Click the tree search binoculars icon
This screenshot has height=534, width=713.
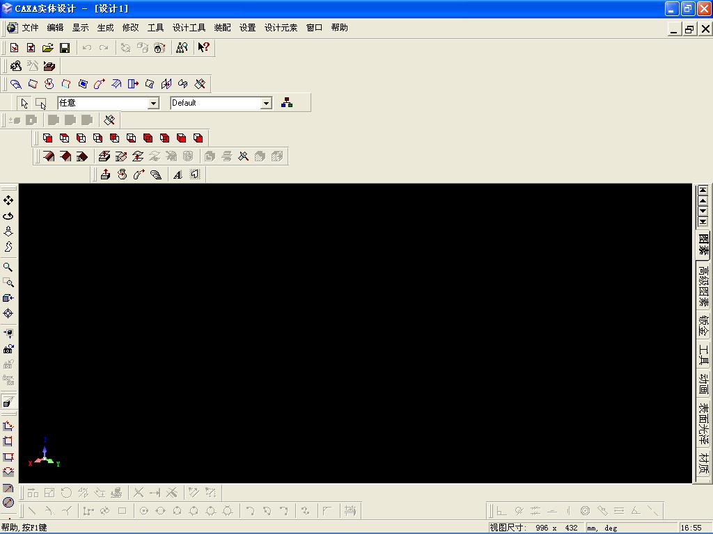(182, 48)
